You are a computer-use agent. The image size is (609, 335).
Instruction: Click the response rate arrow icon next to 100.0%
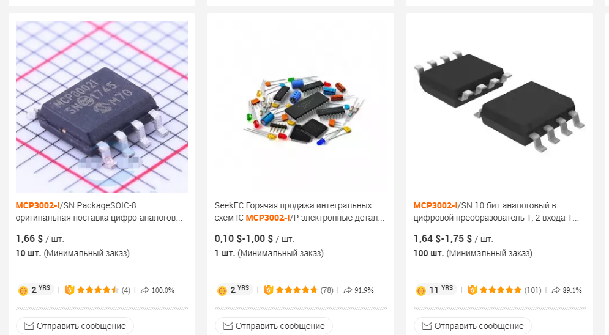click(x=145, y=290)
